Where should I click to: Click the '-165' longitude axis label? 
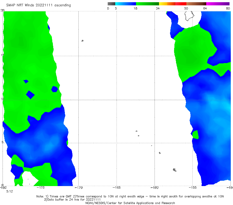[116, 188]
